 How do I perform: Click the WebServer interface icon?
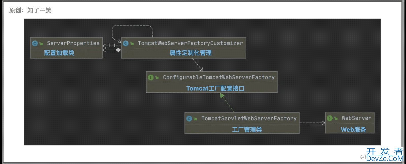point(330,118)
